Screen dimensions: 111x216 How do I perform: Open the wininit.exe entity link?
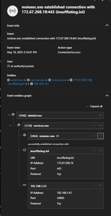click(17, 80)
